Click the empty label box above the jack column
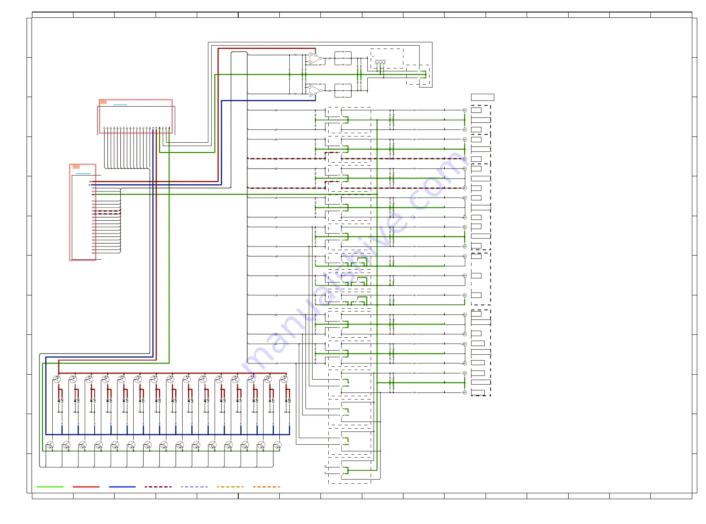Viewport: 706px width, 524px height. [x=483, y=97]
